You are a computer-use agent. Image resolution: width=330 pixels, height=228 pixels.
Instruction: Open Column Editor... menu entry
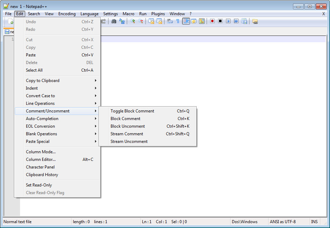[57, 159]
